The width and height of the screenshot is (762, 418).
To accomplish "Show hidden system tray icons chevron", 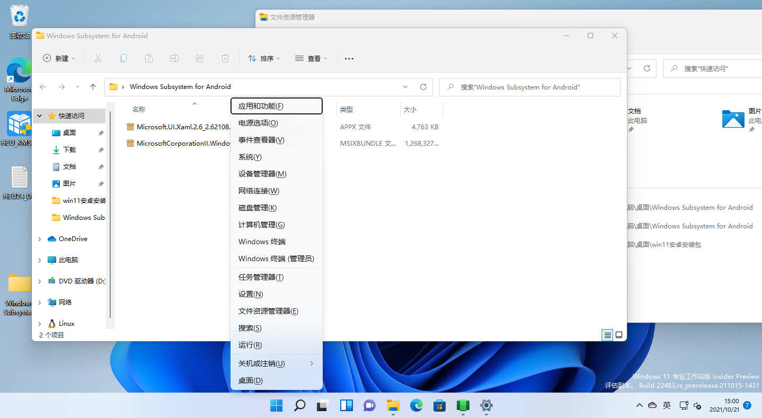I will click(x=640, y=405).
